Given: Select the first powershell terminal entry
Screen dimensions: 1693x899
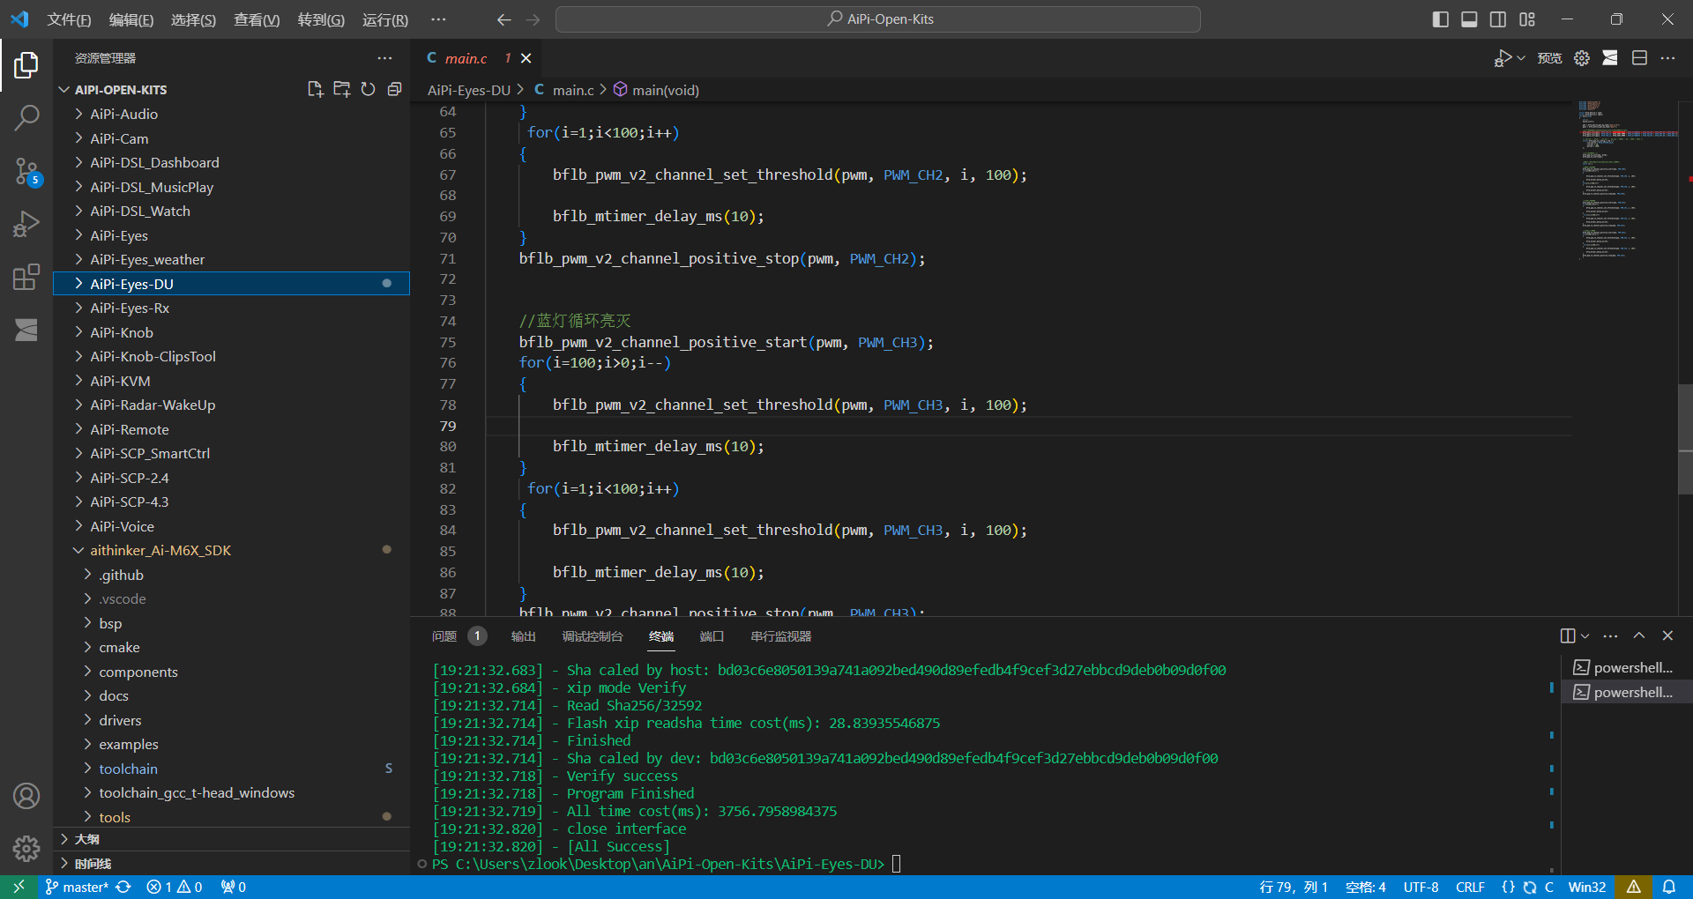Looking at the screenshot, I should (1627, 667).
